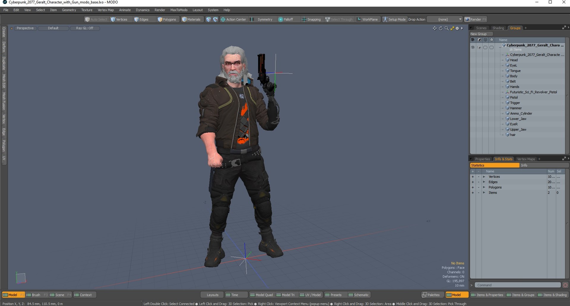The image size is (570, 306).
Task: Toggle Snapping on
Action: pyautogui.click(x=311, y=19)
